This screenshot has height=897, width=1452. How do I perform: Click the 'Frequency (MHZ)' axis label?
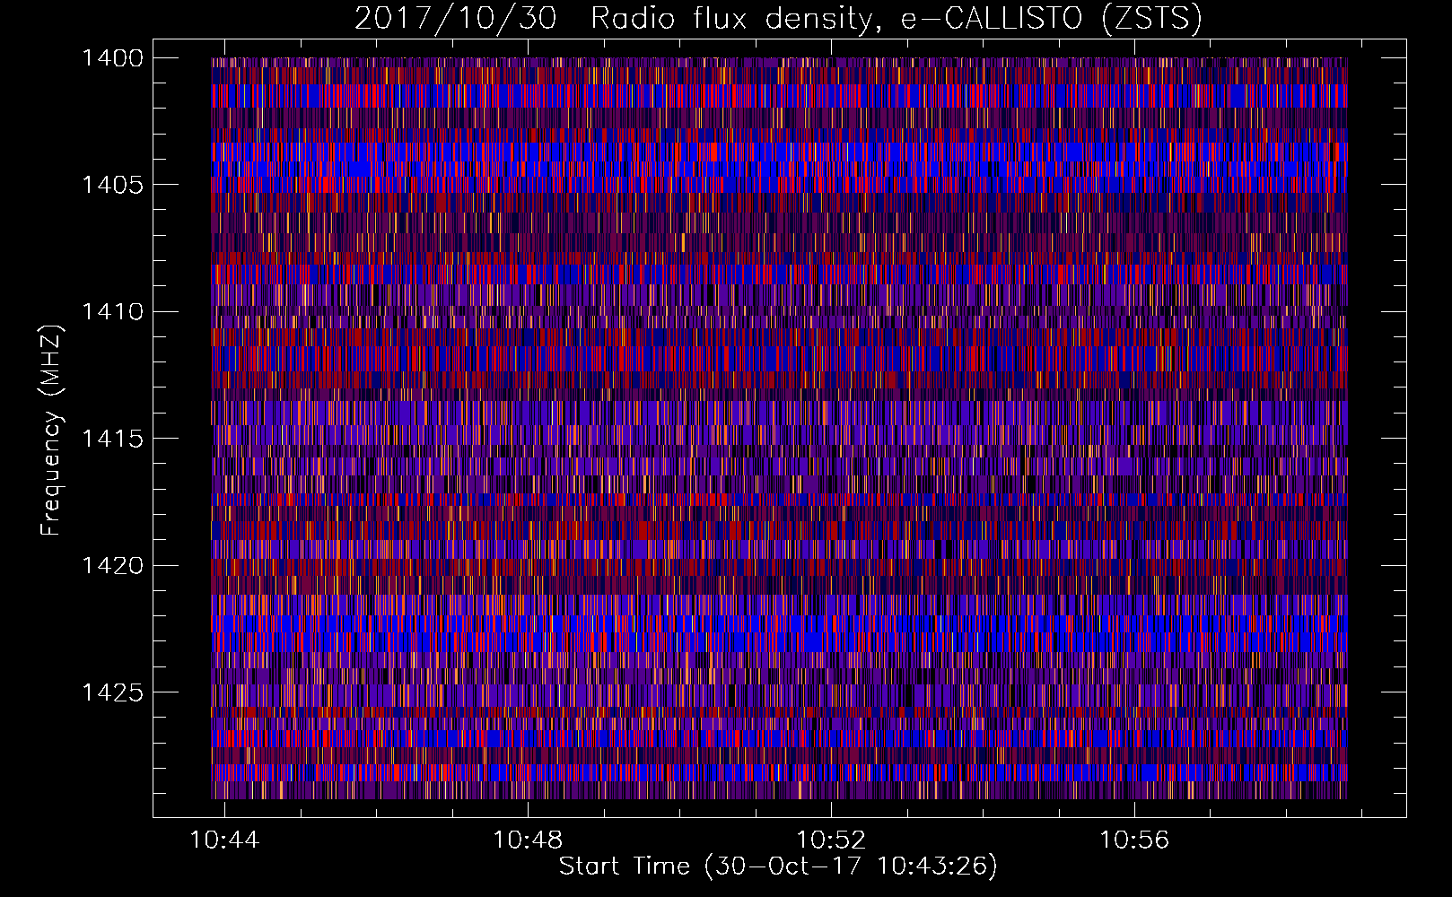[51, 431]
